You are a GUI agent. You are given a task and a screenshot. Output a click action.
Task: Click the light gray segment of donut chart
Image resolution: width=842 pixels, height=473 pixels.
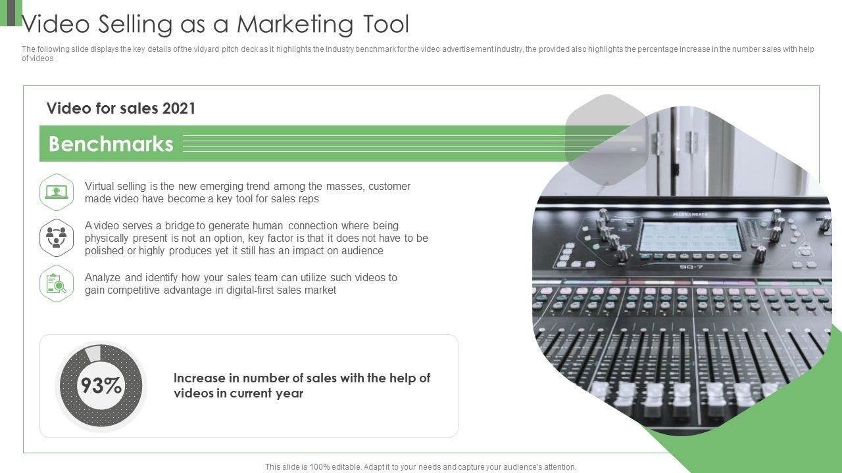[x=93, y=353]
